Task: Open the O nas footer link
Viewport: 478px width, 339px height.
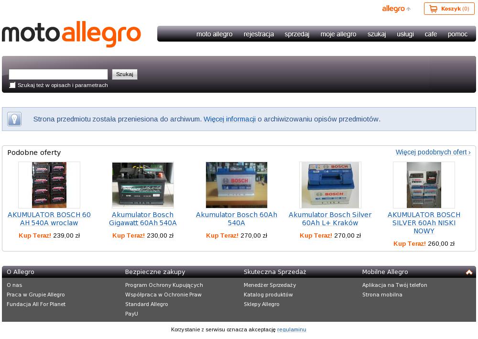Action: coord(14,285)
